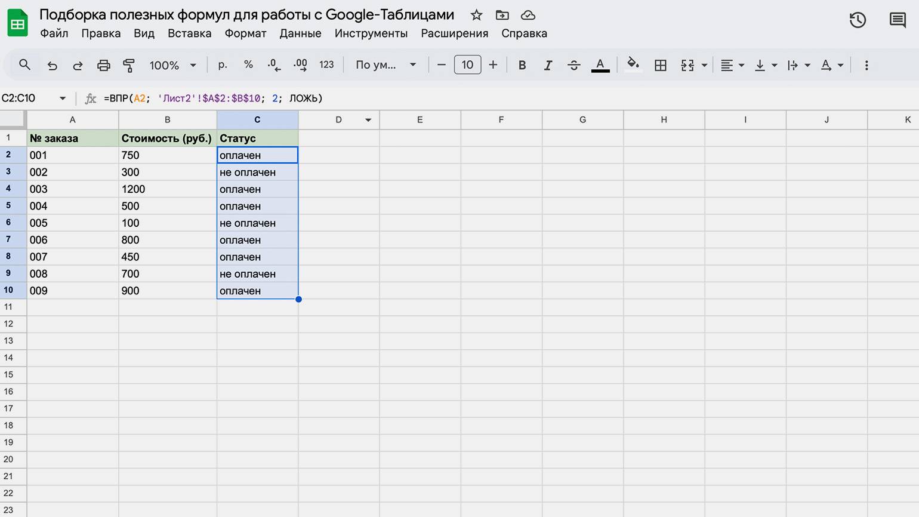Open horizontal align dropdown

point(732,65)
